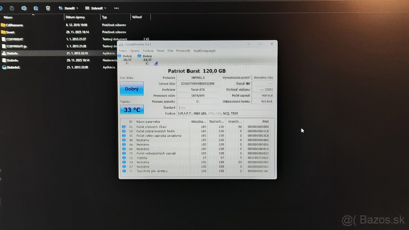This screenshot has height=230, width=409.
Task: Click the Rename icon in Explorer toolbar
Action: click(x=24, y=8)
